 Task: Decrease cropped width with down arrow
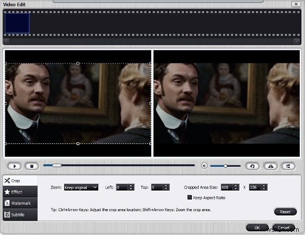tap(236, 189)
